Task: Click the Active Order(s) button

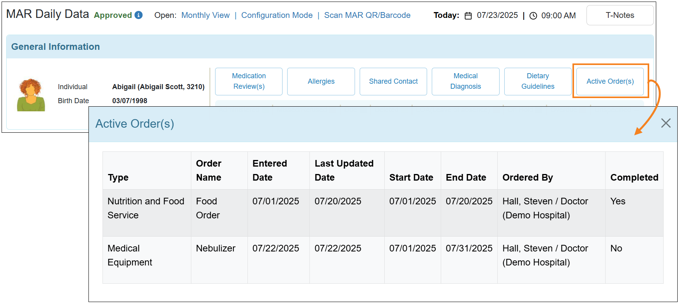Action: coord(610,81)
